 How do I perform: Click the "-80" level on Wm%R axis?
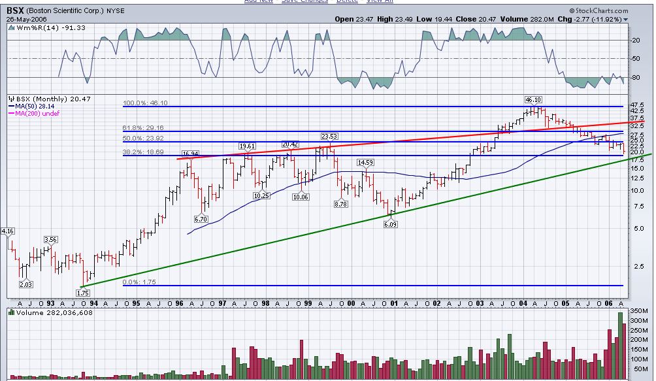(x=635, y=77)
